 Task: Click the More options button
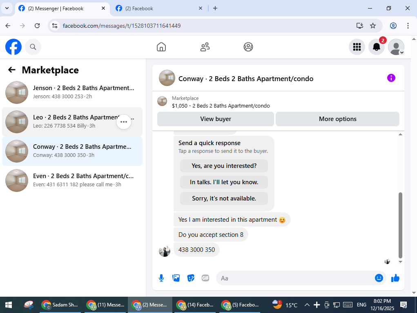coord(337,119)
